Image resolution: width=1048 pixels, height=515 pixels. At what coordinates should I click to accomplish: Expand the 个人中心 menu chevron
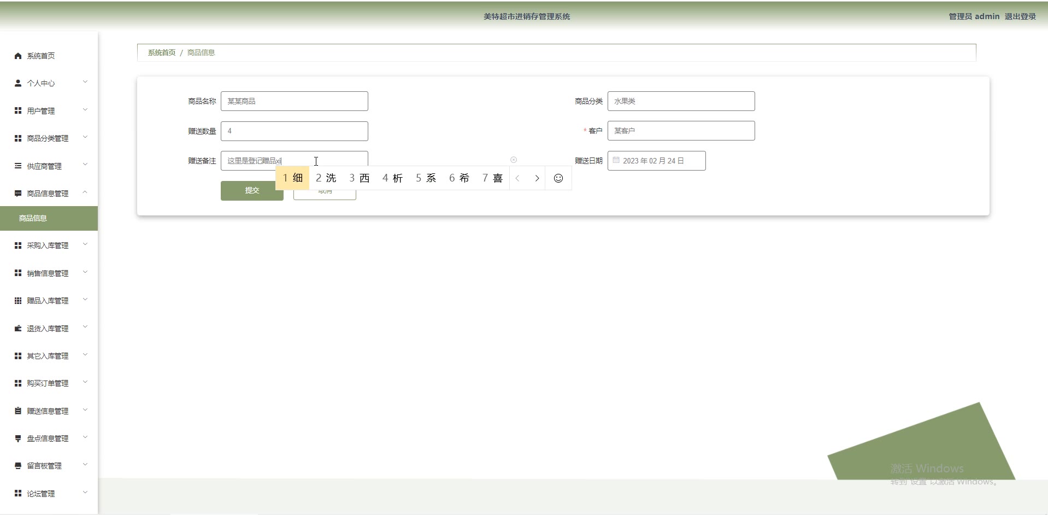[85, 82]
